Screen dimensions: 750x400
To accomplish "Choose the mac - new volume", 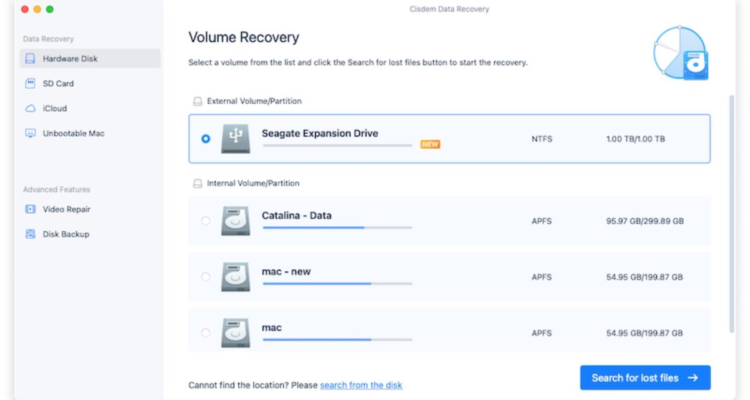I will pos(206,277).
